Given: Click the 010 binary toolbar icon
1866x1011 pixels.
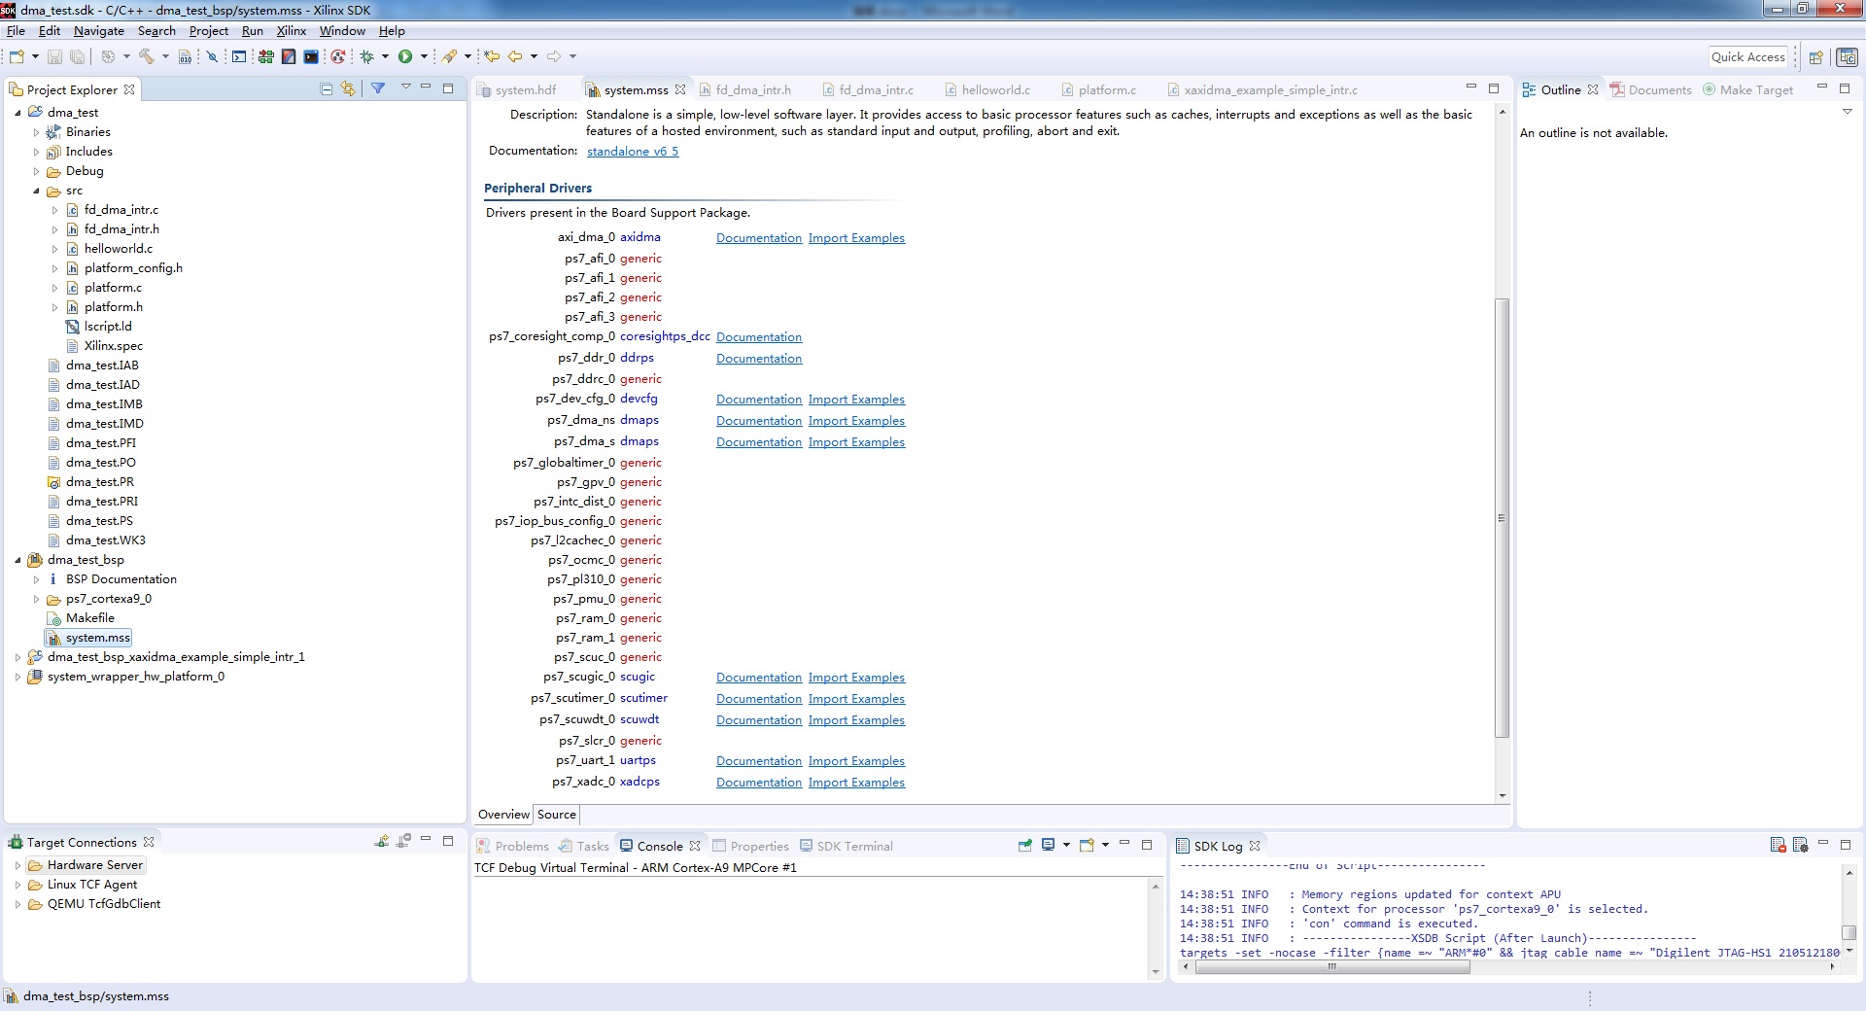Looking at the screenshot, I should point(185,56).
